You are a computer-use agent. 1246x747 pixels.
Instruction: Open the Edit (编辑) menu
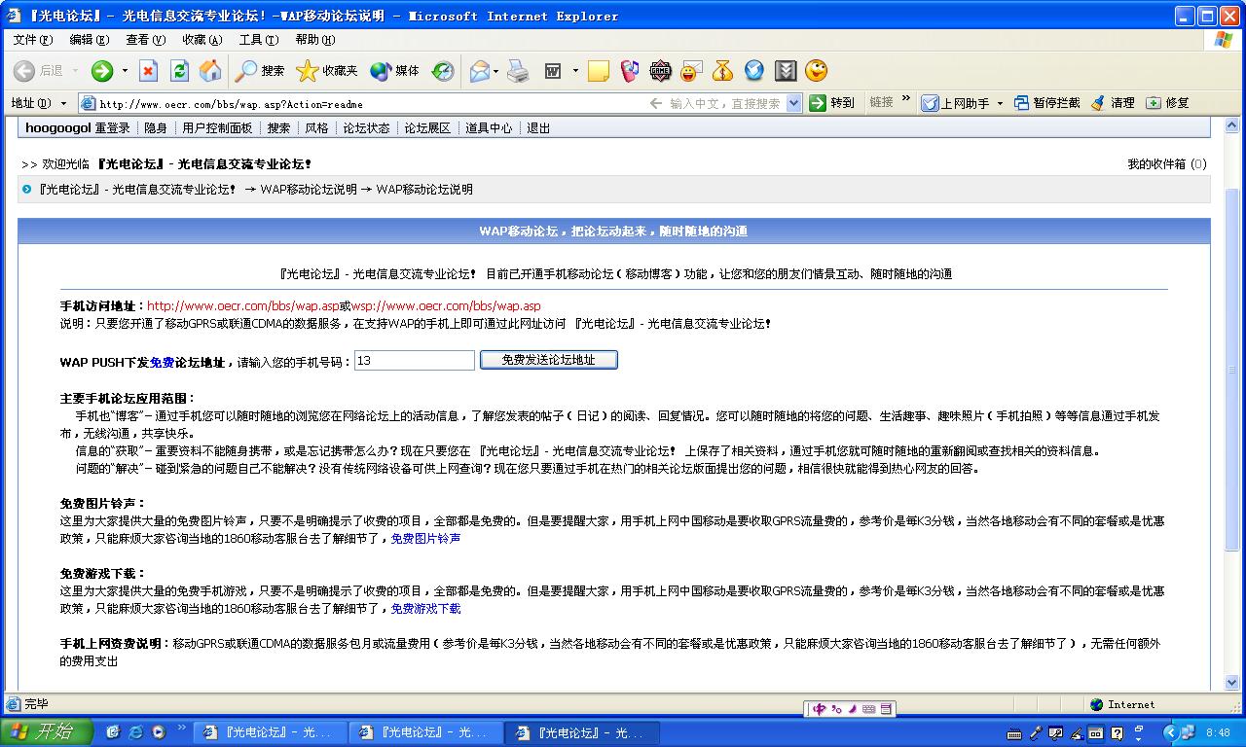tap(90, 40)
